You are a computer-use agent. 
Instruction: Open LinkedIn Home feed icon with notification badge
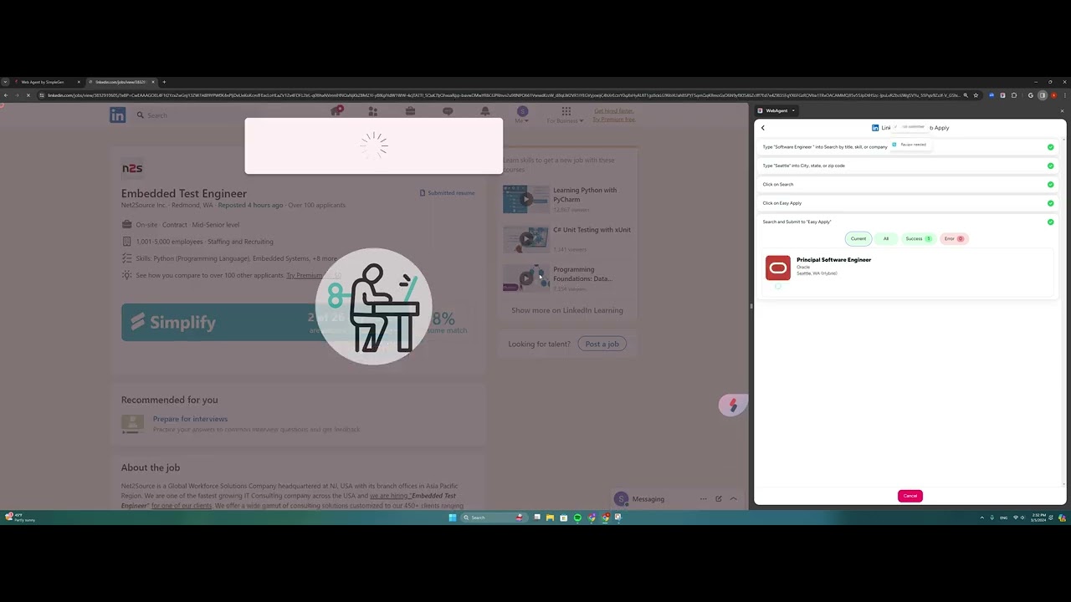tap(336, 111)
